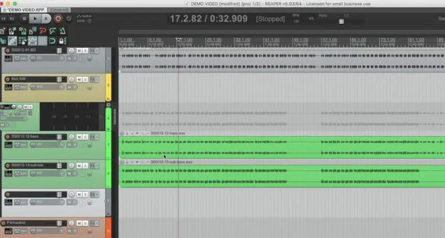Mute the Kick NW track

pos(79,79)
